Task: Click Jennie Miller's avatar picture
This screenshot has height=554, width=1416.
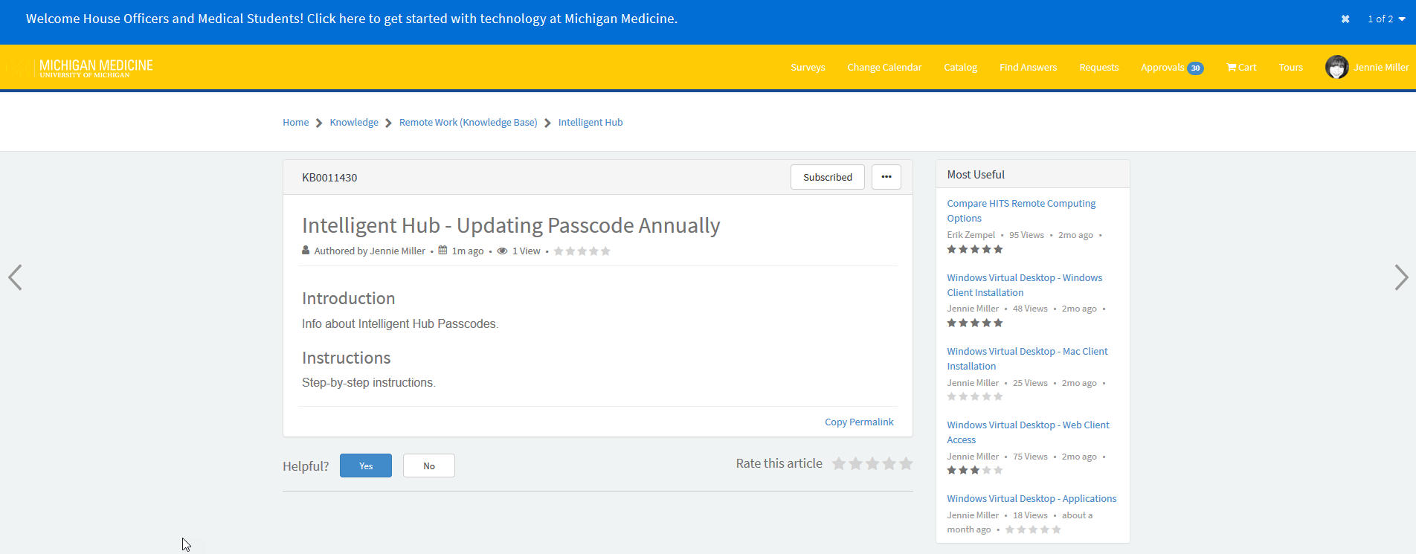Action: pos(1336,67)
